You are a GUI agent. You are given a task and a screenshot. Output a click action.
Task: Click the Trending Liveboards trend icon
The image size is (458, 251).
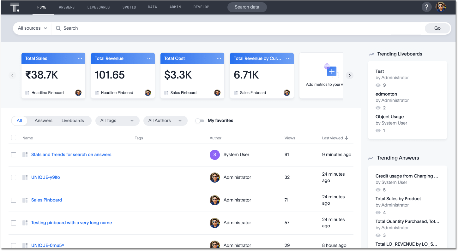pyautogui.click(x=371, y=54)
